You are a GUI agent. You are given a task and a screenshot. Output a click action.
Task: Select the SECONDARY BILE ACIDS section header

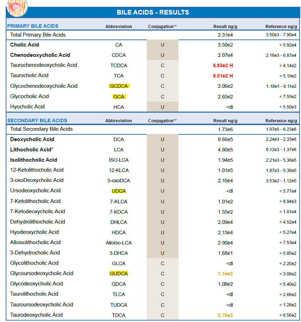[x=37, y=120]
